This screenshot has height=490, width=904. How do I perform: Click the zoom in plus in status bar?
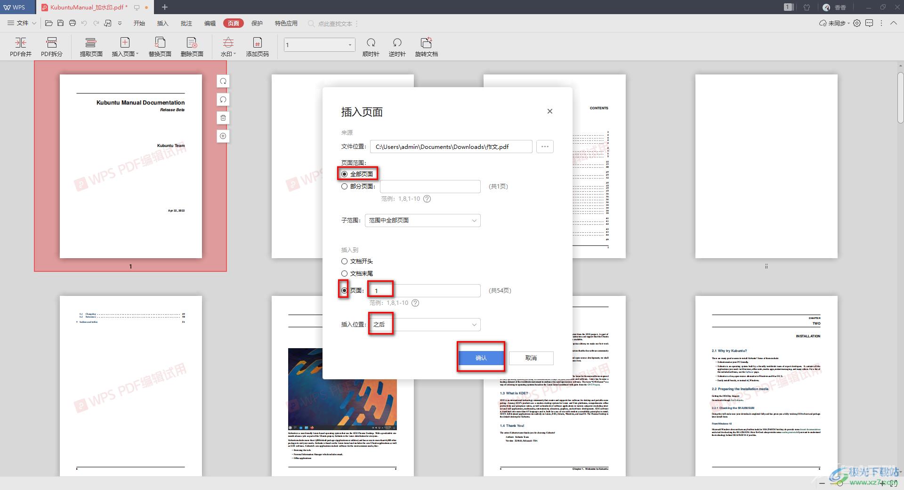[883, 484]
